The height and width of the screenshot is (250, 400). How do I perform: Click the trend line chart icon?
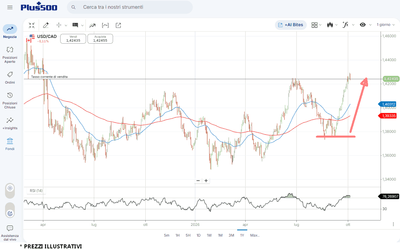pyautogui.click(x=93, y=25)
